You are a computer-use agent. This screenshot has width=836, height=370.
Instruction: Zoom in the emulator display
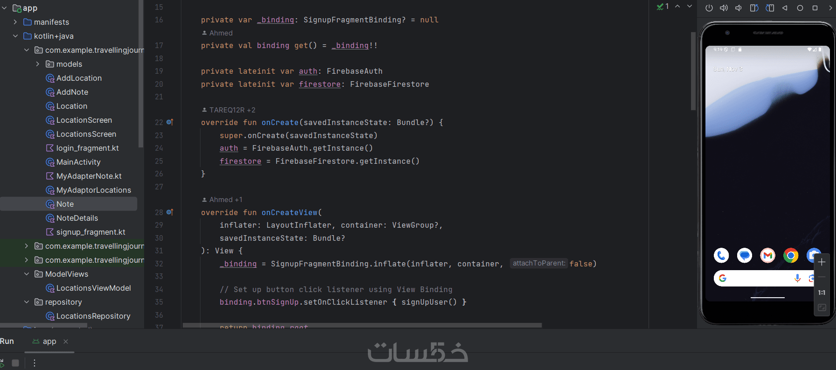pos(822,262)
